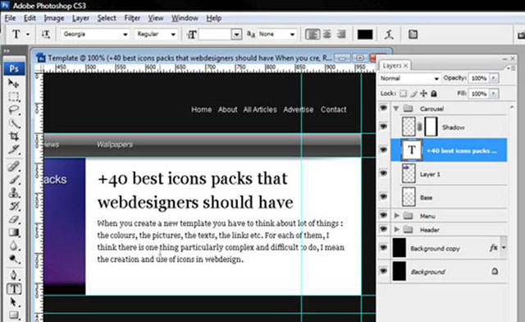Right align the text
Screen dimensions: 525x322
click(341, 34)
